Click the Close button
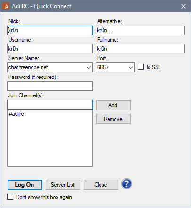 (x=101, y=185)
